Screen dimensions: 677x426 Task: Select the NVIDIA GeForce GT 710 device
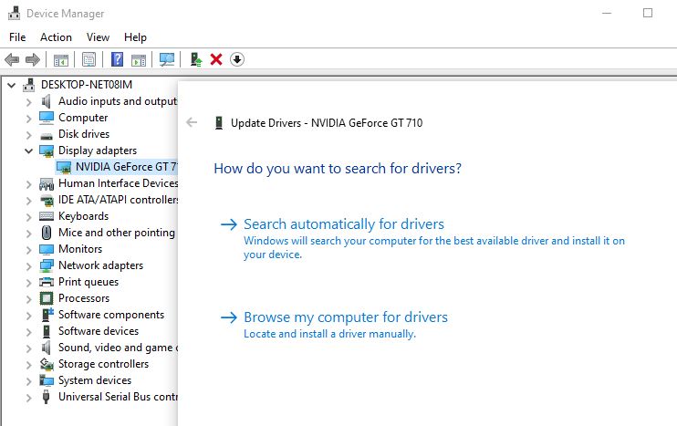coord(125,167)
